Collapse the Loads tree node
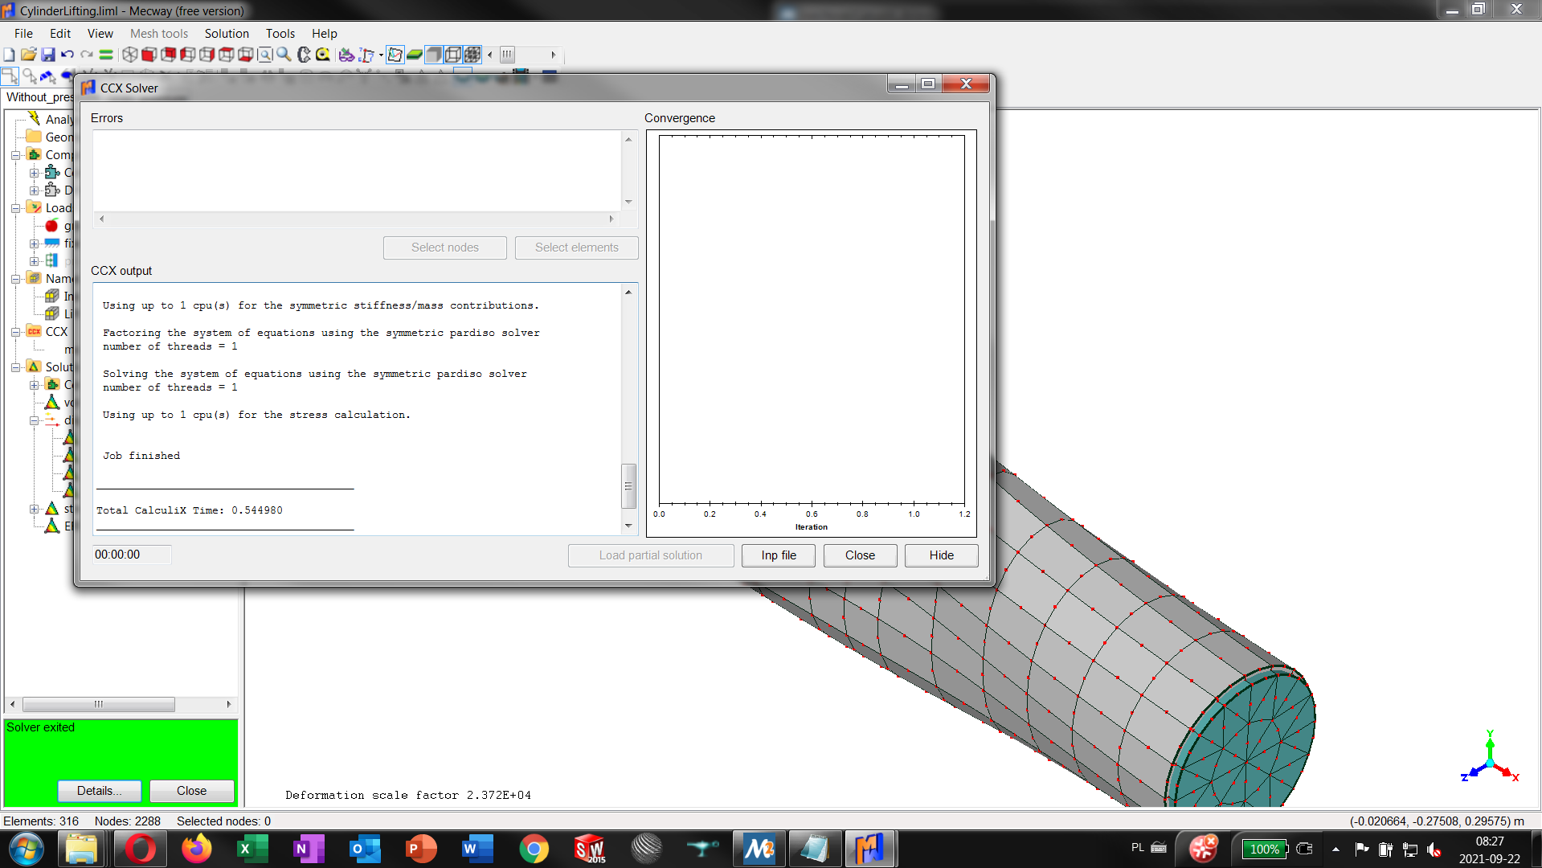 (x=15, y=207)
